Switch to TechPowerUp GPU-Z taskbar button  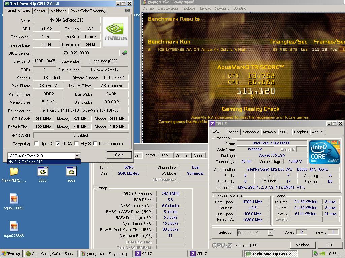pos(271,254)
